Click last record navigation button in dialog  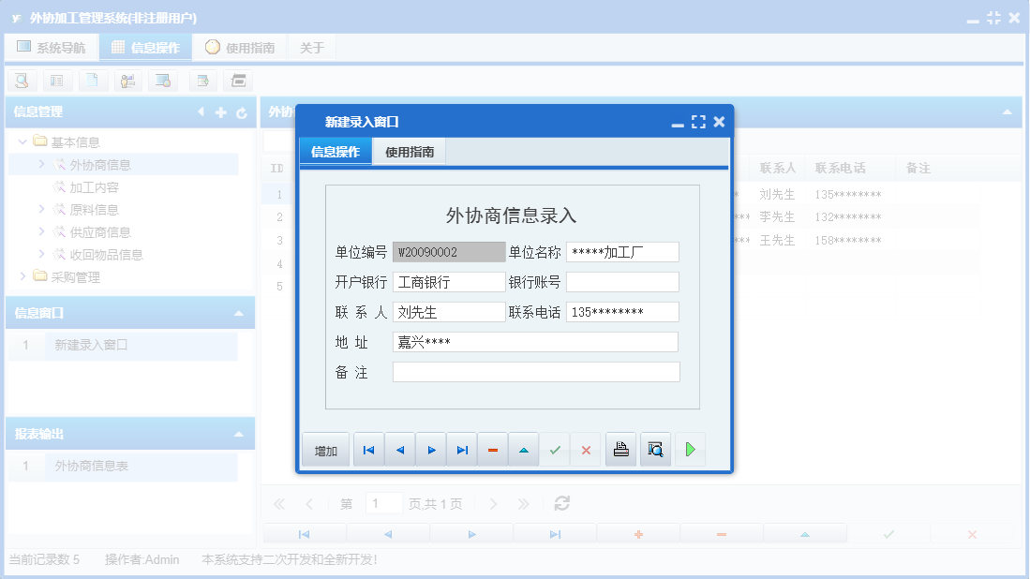(461, 449)
